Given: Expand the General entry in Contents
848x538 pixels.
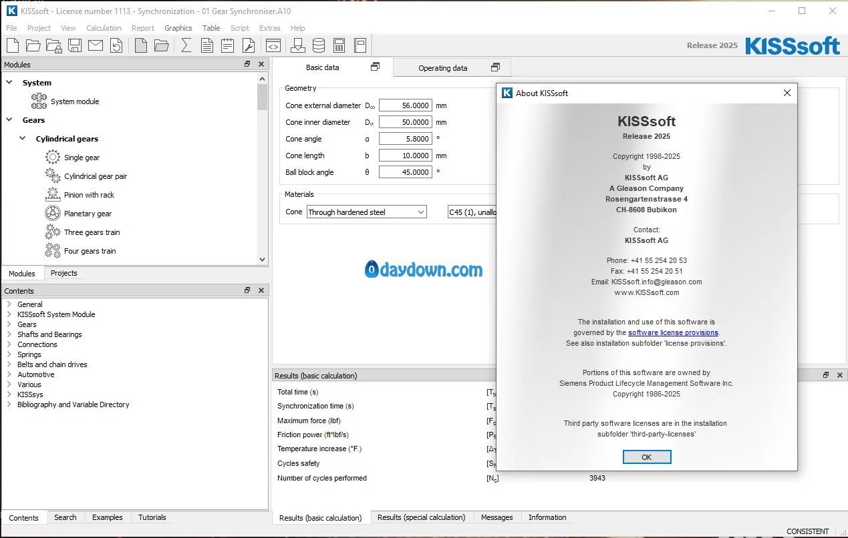Looking at the screenshot, I should [x=9, y=304].
